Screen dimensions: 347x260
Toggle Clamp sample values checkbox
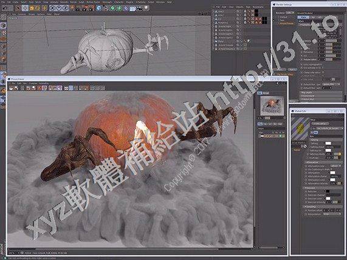(x=323, y=72)
